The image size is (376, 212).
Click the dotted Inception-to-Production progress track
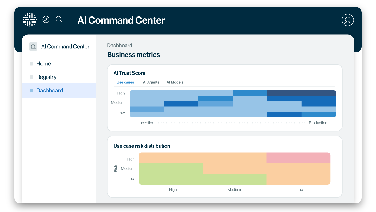coord(232,122)
